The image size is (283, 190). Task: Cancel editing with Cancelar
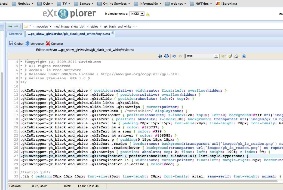[x=54, y=44]
